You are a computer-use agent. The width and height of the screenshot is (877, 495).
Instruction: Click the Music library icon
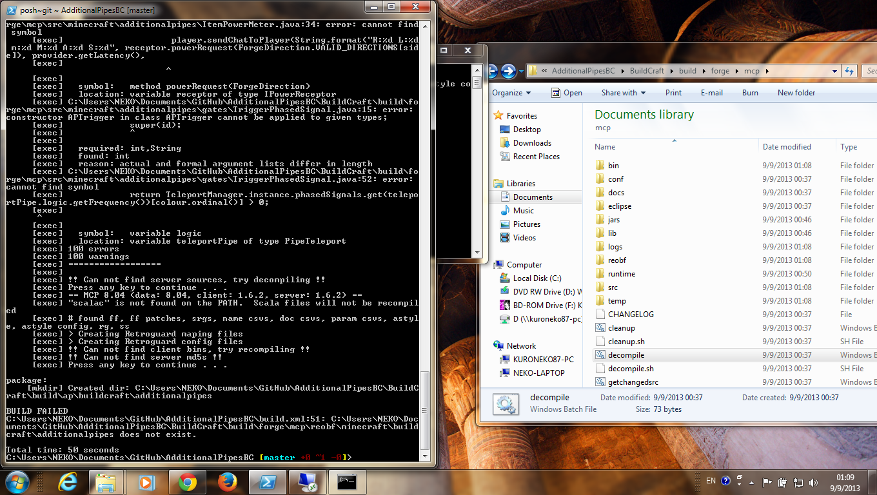point(506,211)
